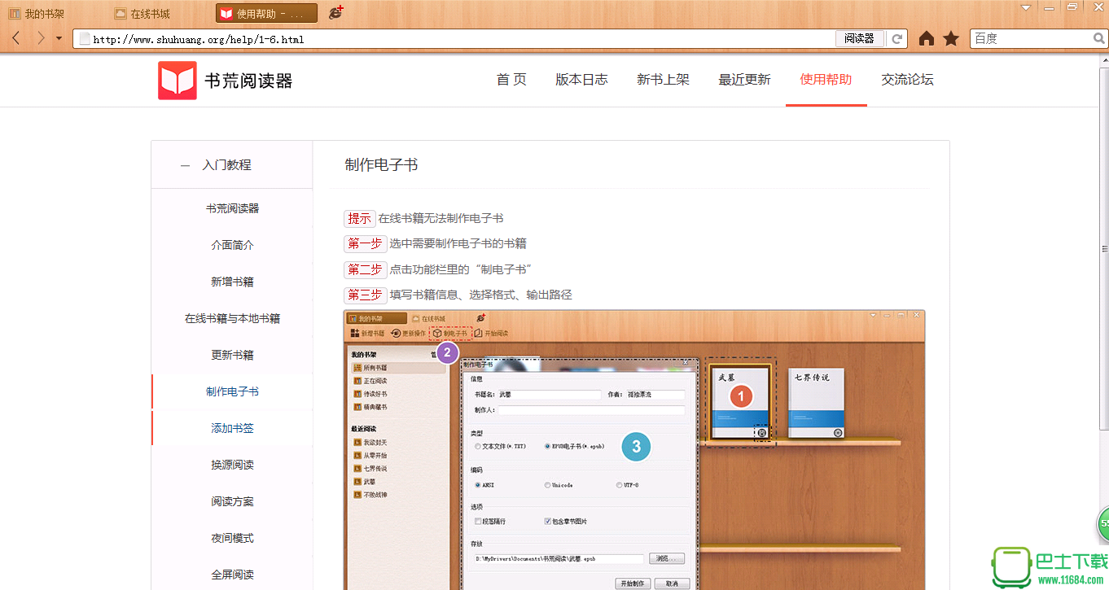Click the page icon before the URL

(83, 38)
